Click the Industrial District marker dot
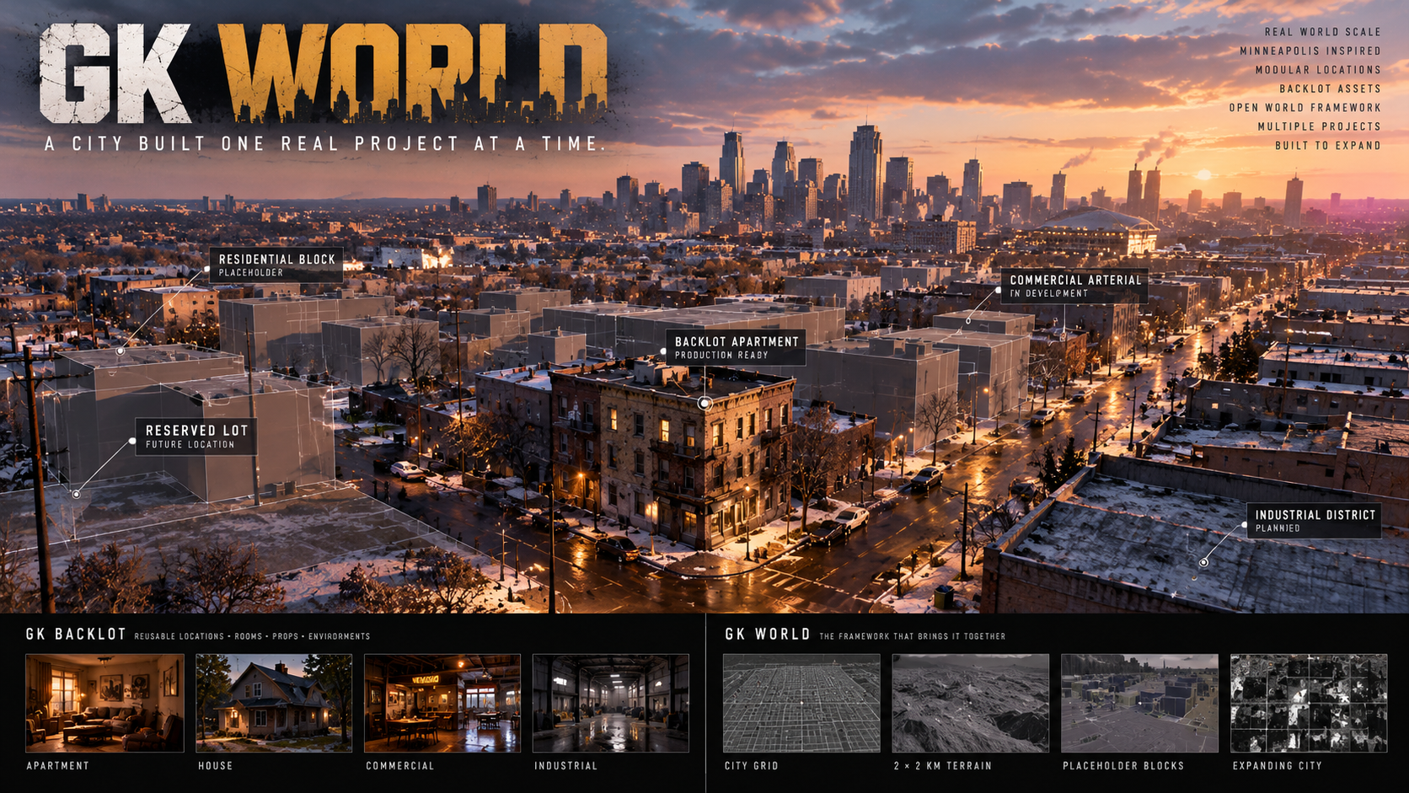The image size is (1409, 793). [x=1204, y=562]
